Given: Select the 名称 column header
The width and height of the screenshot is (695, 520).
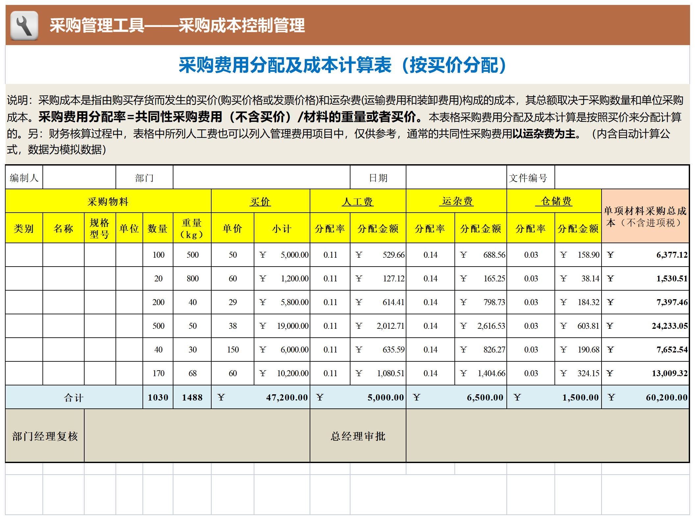Looking at the screenshot, I should [64, 228].
